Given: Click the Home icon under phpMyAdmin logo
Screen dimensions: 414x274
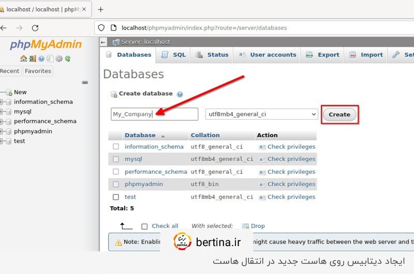Looking at the screenshot, I should coord(23,58).
